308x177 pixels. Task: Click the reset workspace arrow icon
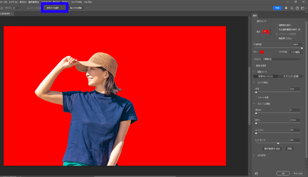[256, 173]
